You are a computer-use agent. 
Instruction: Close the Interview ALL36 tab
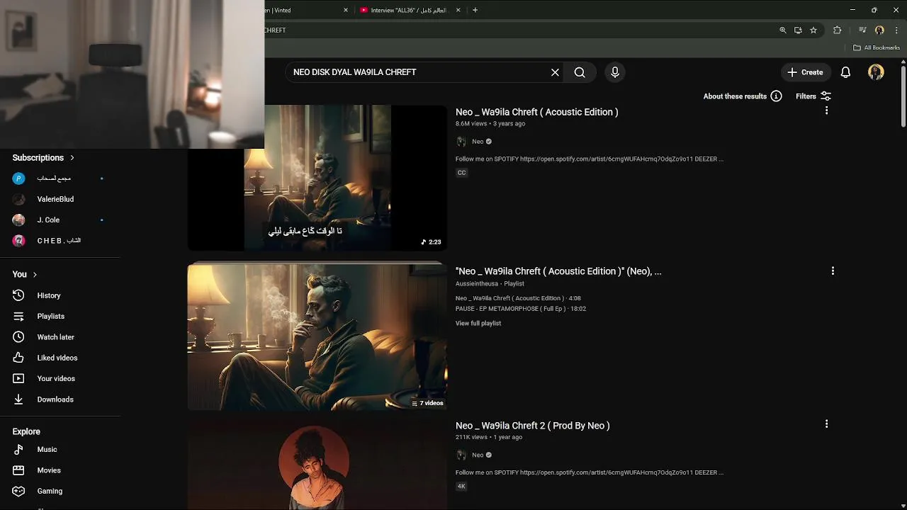458,10
